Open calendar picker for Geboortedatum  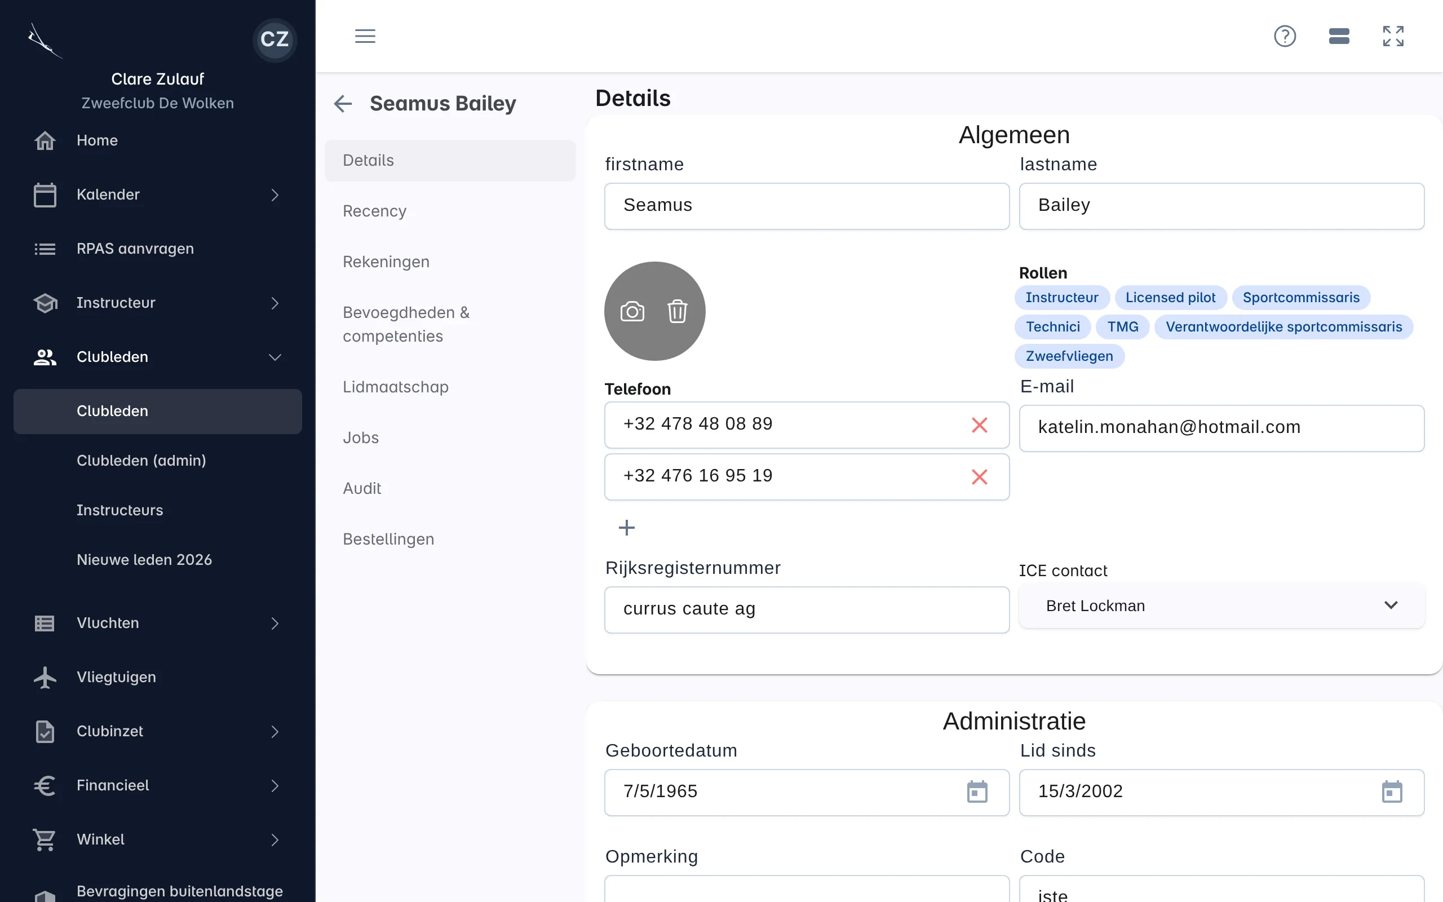tap(977, 792)
